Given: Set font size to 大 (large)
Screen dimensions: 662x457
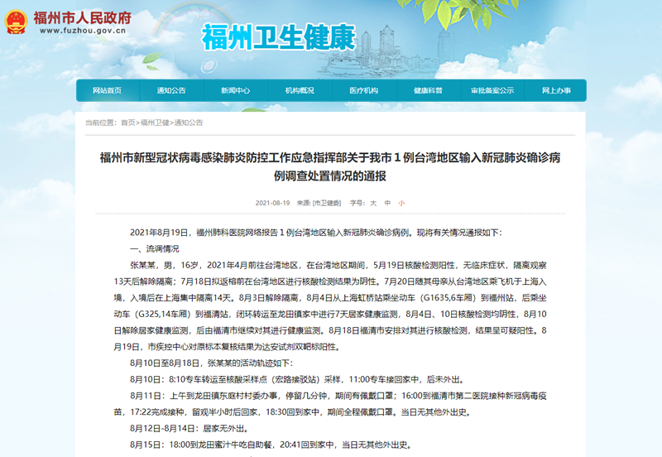Looking at the screenshot, I should tap(373, 202).
